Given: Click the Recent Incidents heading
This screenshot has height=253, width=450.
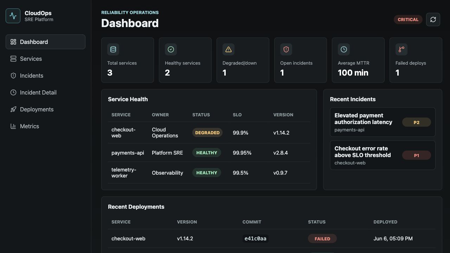Looking at the screenshot, I should click(x=353, y=99).
